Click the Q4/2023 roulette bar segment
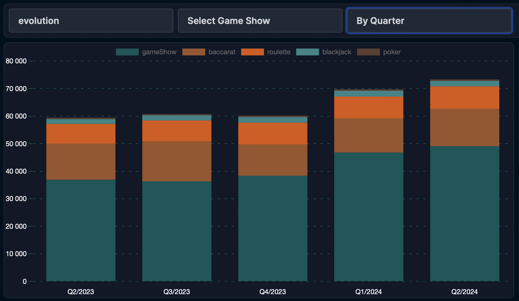 click(x=273, y=133)
